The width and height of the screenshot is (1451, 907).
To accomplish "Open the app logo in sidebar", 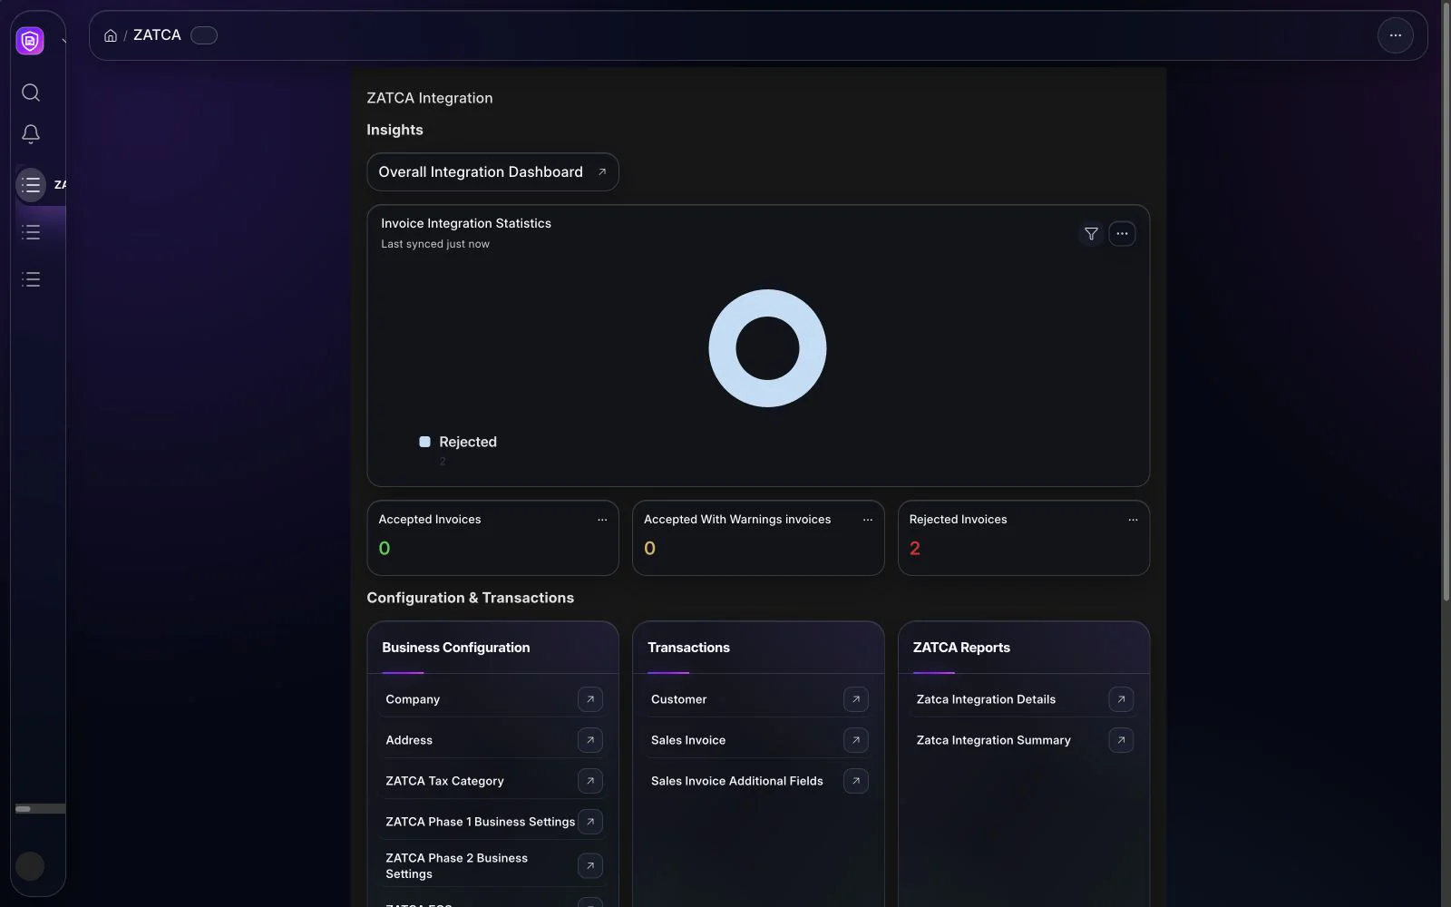I will [x=30, y=40].
